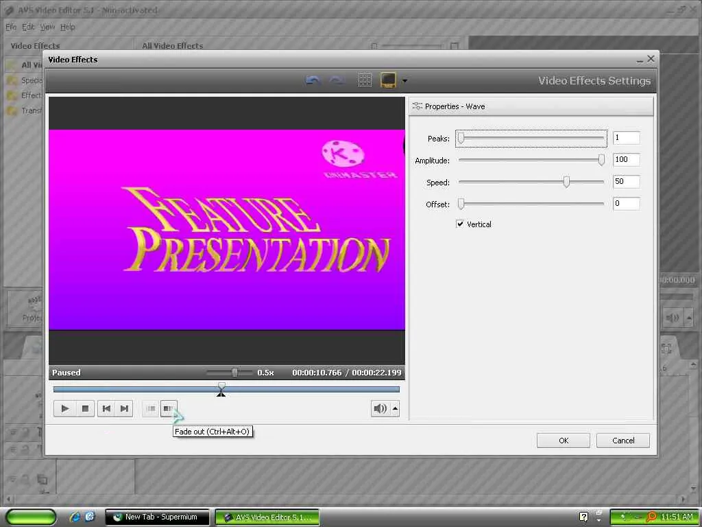Screen dimensions: 702x527
Task: Click the Undo arrow in the effects toolbar
Action: 313,80
